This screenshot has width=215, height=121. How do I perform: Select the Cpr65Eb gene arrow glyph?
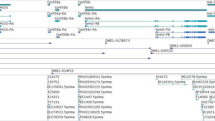coord(57,10)
